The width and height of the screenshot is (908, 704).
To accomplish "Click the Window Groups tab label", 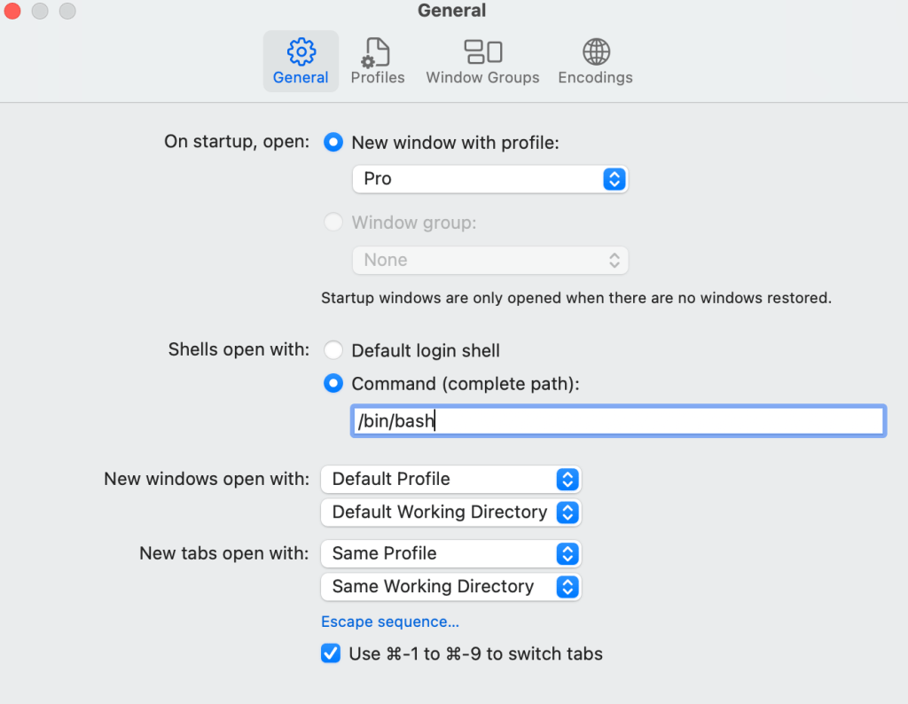I will tap(482, 78).
